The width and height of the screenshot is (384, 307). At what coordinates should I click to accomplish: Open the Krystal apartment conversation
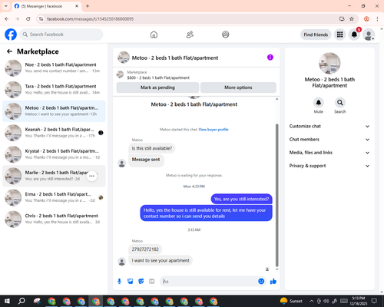click(x=54, y=154)
